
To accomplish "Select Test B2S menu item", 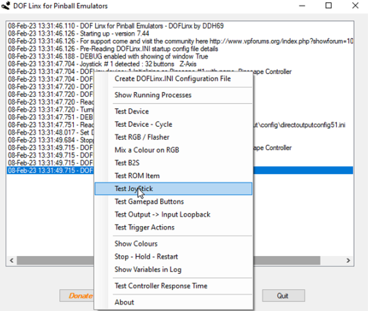I will (173, 163).
